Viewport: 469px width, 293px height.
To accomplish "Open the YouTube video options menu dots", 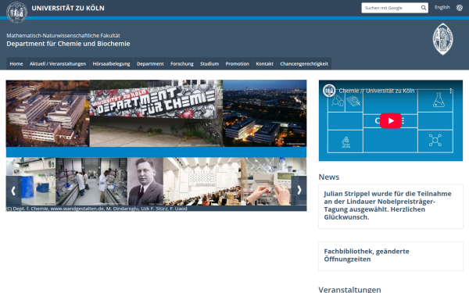I will [x=450, y=91].
